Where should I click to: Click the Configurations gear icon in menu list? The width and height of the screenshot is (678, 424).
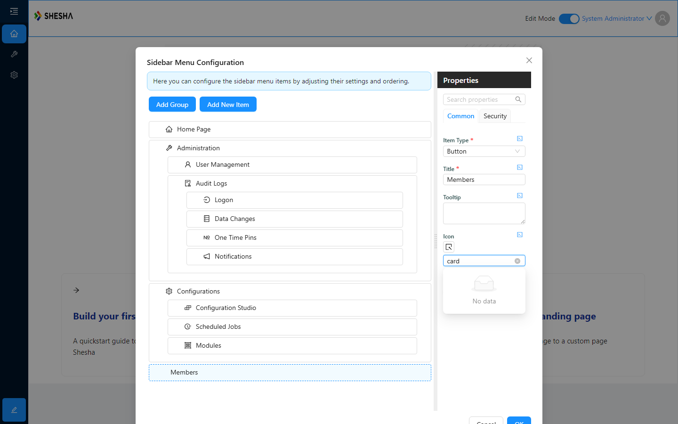(169, 291)
